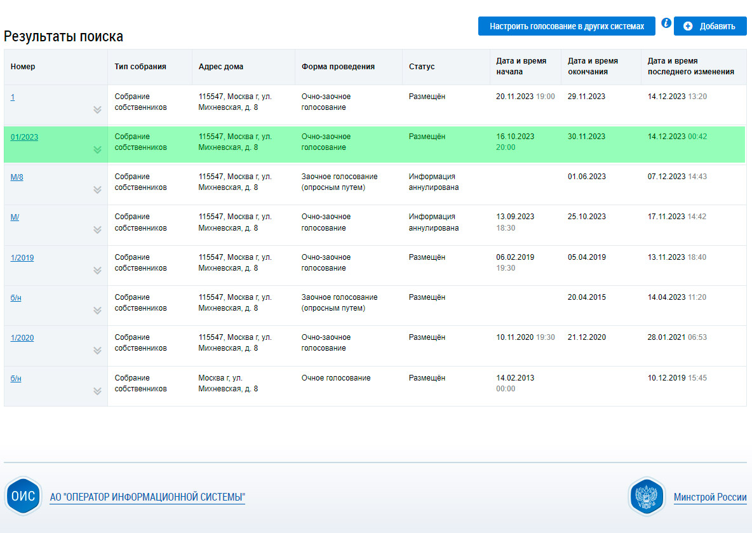Click the Номер column header
The height and width of the screenshot is (533, 752).
pos(23,67)
